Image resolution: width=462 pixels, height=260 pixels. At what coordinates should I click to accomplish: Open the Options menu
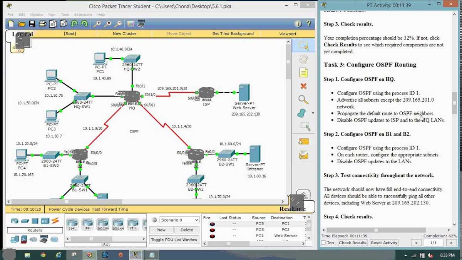37,15
